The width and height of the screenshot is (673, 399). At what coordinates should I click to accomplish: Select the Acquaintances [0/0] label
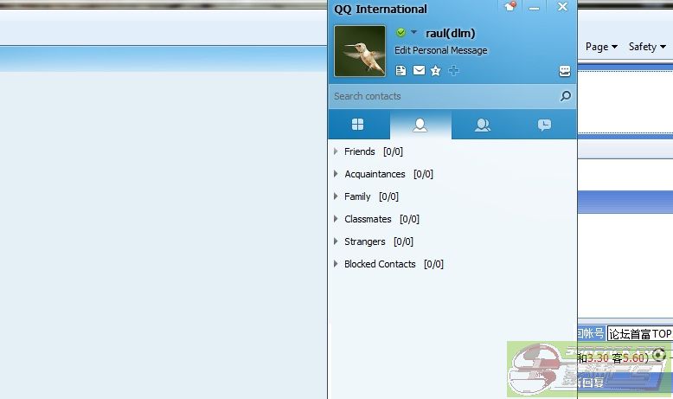pyautogui.click(x=389, y=174)
